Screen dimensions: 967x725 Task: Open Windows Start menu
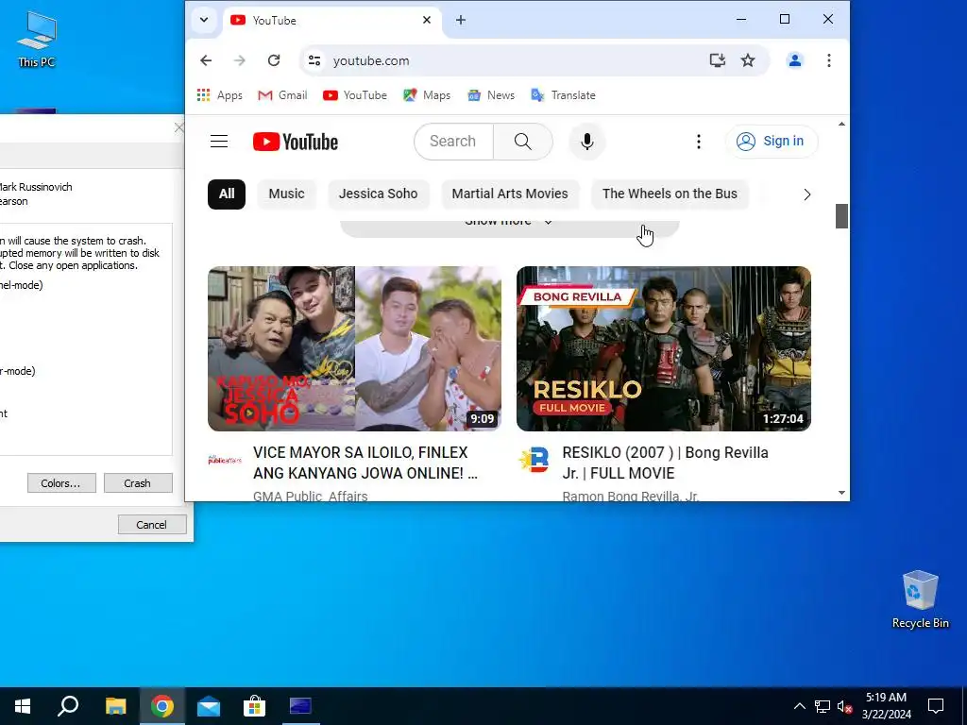[23, 706]
